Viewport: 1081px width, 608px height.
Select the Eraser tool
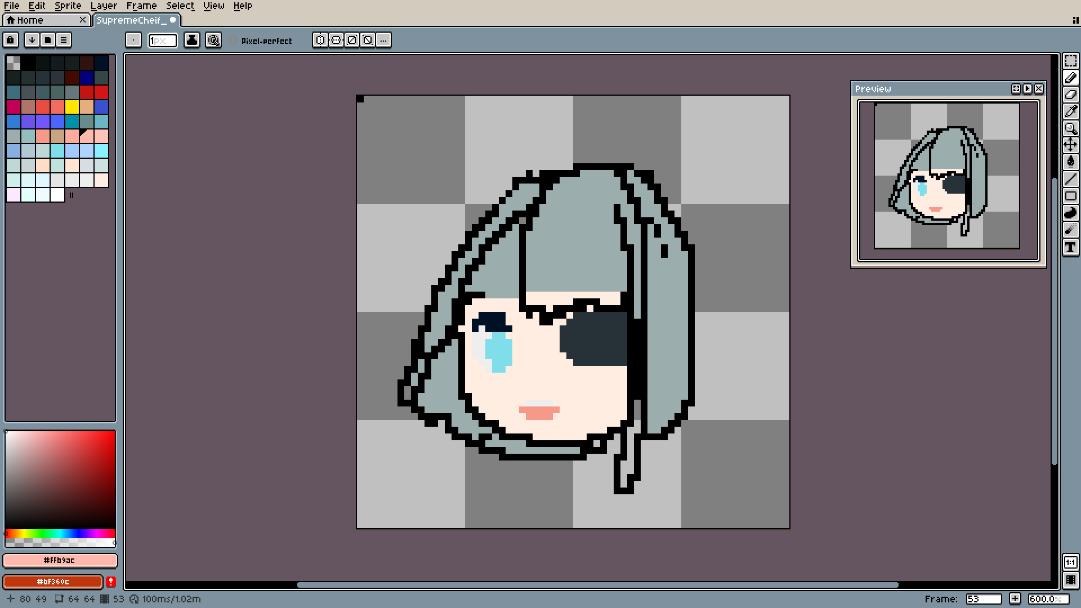(x=1070, y=95)
